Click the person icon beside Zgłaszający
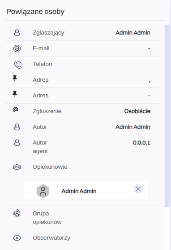The image size is (171, 250). point(17,33)
